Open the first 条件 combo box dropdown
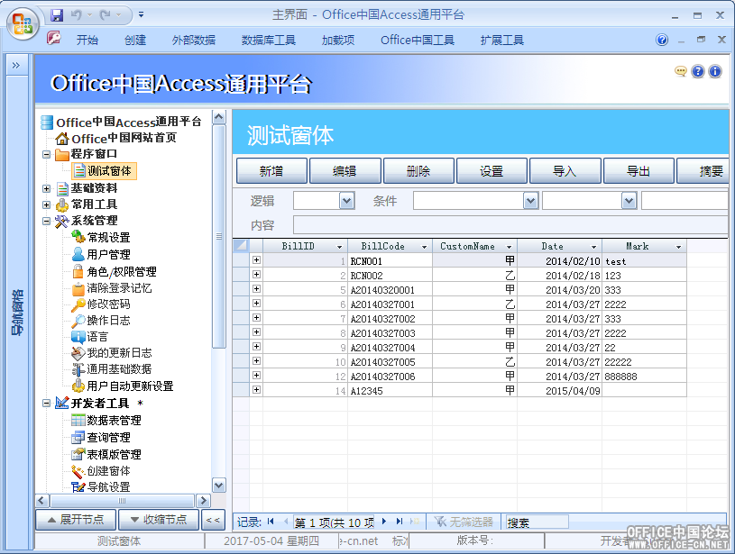The height and width of the screenshot is (554, 735). click(530, 201)
